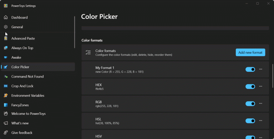Click the Command Not Found icon

(6, 76)
